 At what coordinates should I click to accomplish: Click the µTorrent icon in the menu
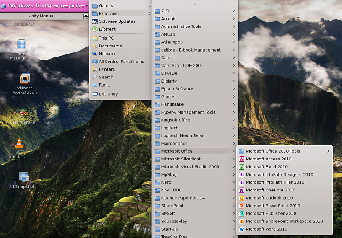point(95,29)
